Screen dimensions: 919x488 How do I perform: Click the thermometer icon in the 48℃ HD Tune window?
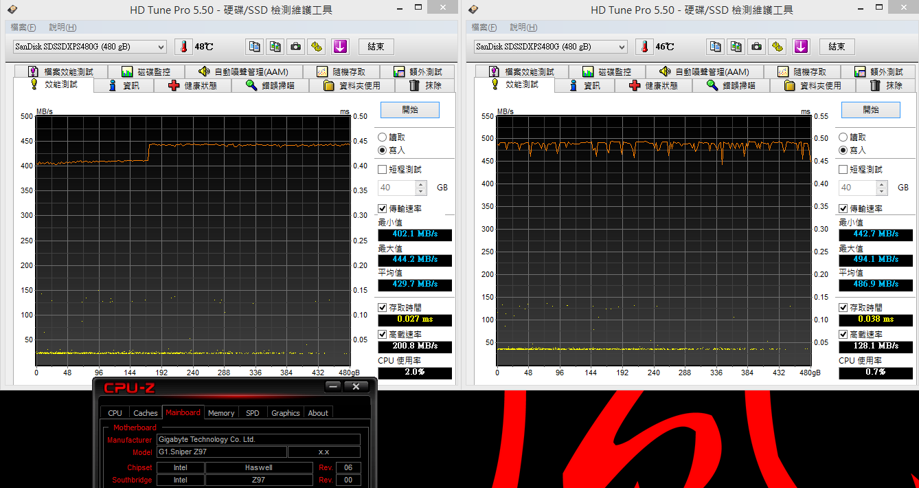183,47
